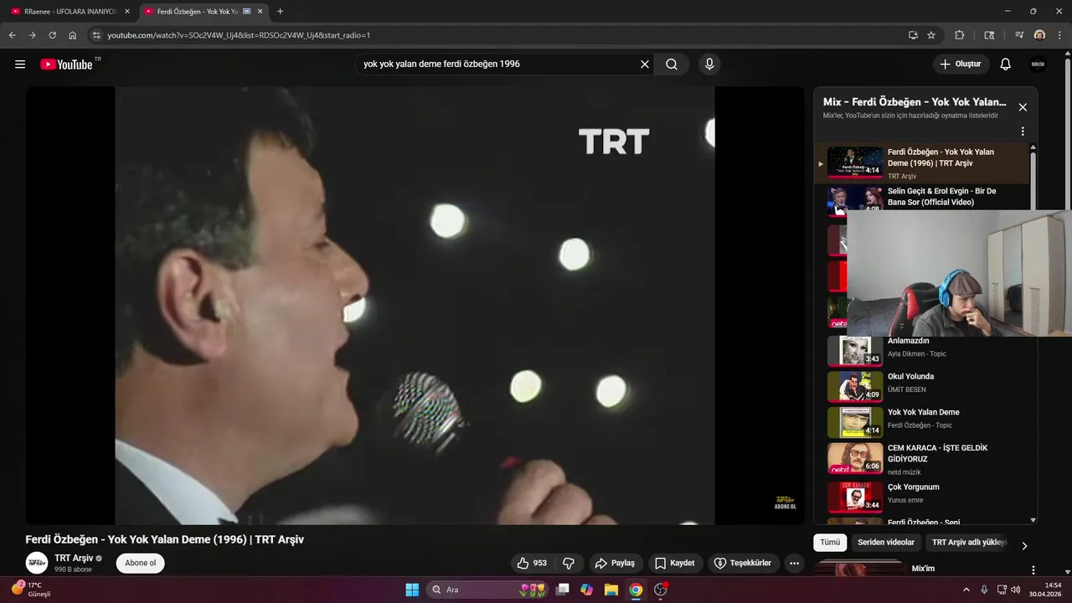Click the Oluştur create button
The height and width of the screenshot is (603, 1072).
(961, 64)
